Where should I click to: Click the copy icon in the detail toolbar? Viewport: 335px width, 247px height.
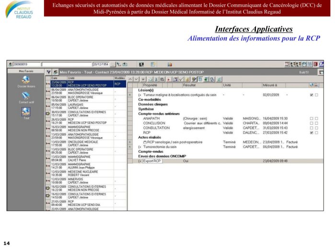150,79
